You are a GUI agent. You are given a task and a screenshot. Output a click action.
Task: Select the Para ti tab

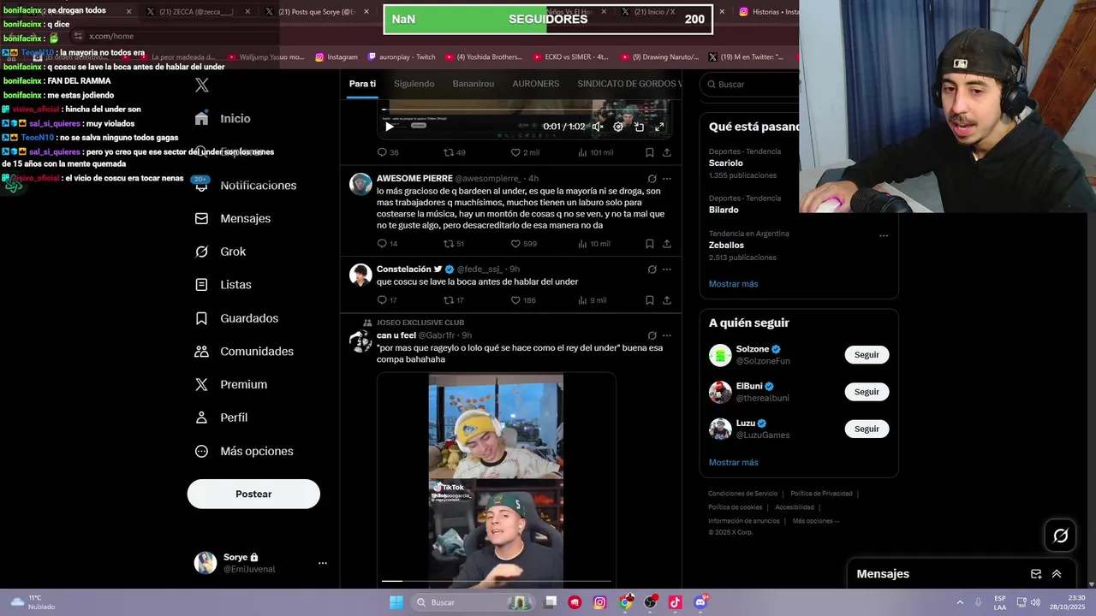pyautogui.click(x=362, y=84)
